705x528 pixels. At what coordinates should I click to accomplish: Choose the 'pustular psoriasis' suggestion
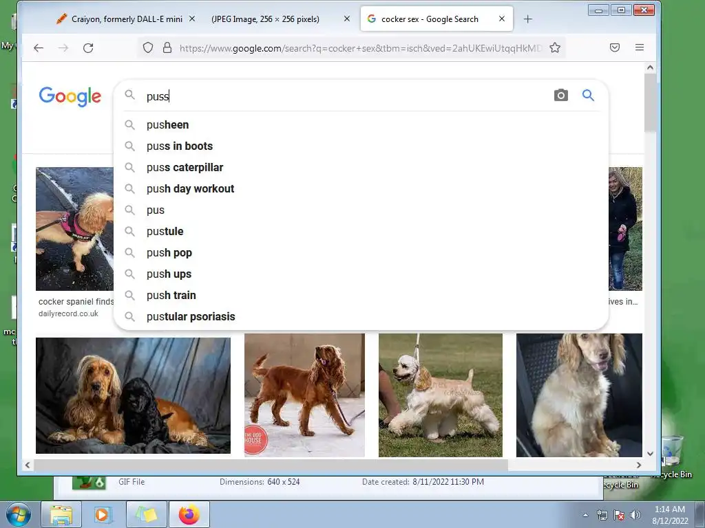pyautogui.click(x=361, y=317)
